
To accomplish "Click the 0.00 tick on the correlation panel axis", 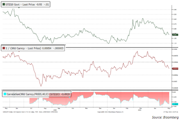I will [174, 92].
